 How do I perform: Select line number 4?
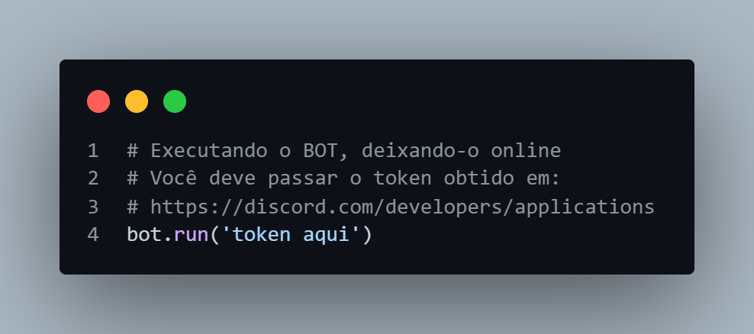pyautogui.click(x=93, y=235)
